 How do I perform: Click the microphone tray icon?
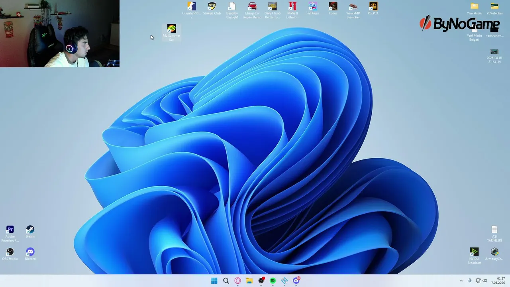pos(470,281)
